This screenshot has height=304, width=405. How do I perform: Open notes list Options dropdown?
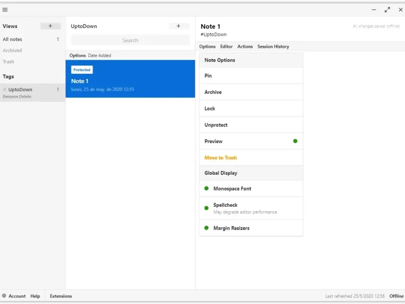pyautogui.click(x=77, y=56)
